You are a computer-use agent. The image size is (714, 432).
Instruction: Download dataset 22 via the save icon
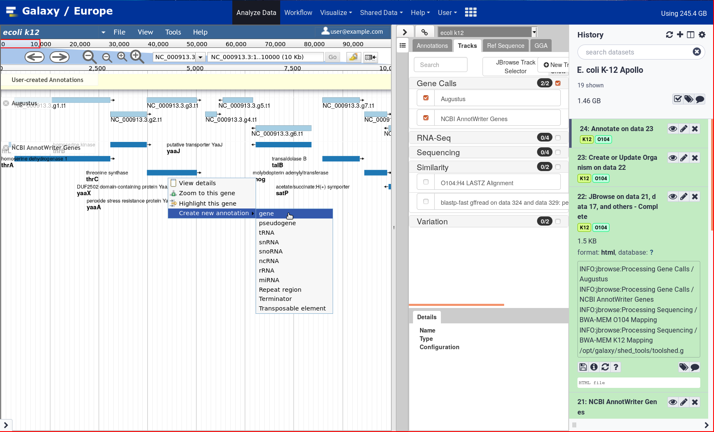click(583, 367)
